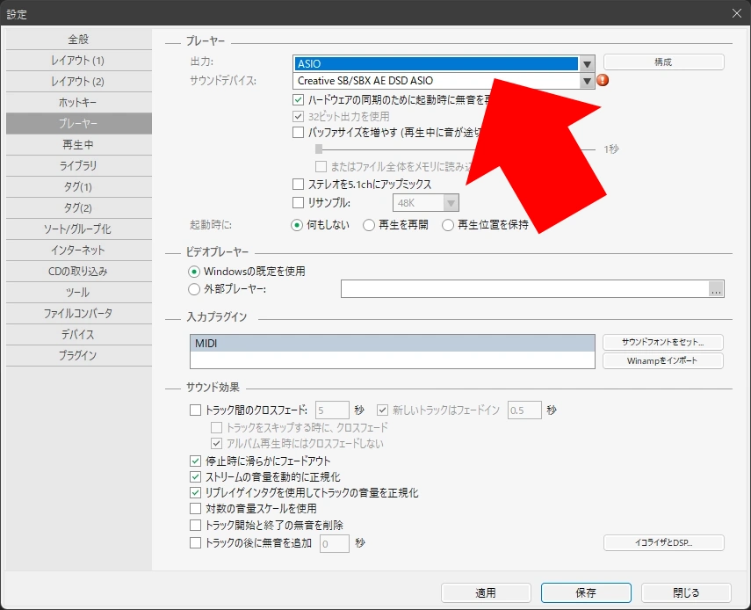Enable ステレオを5.1chにアップミックス
Screen dimensions: 751x610
click(x=299, y=184)
